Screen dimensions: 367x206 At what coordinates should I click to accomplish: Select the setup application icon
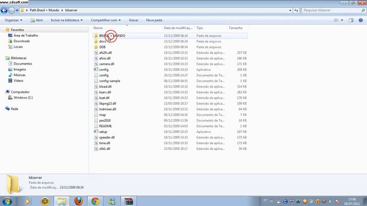96,132
